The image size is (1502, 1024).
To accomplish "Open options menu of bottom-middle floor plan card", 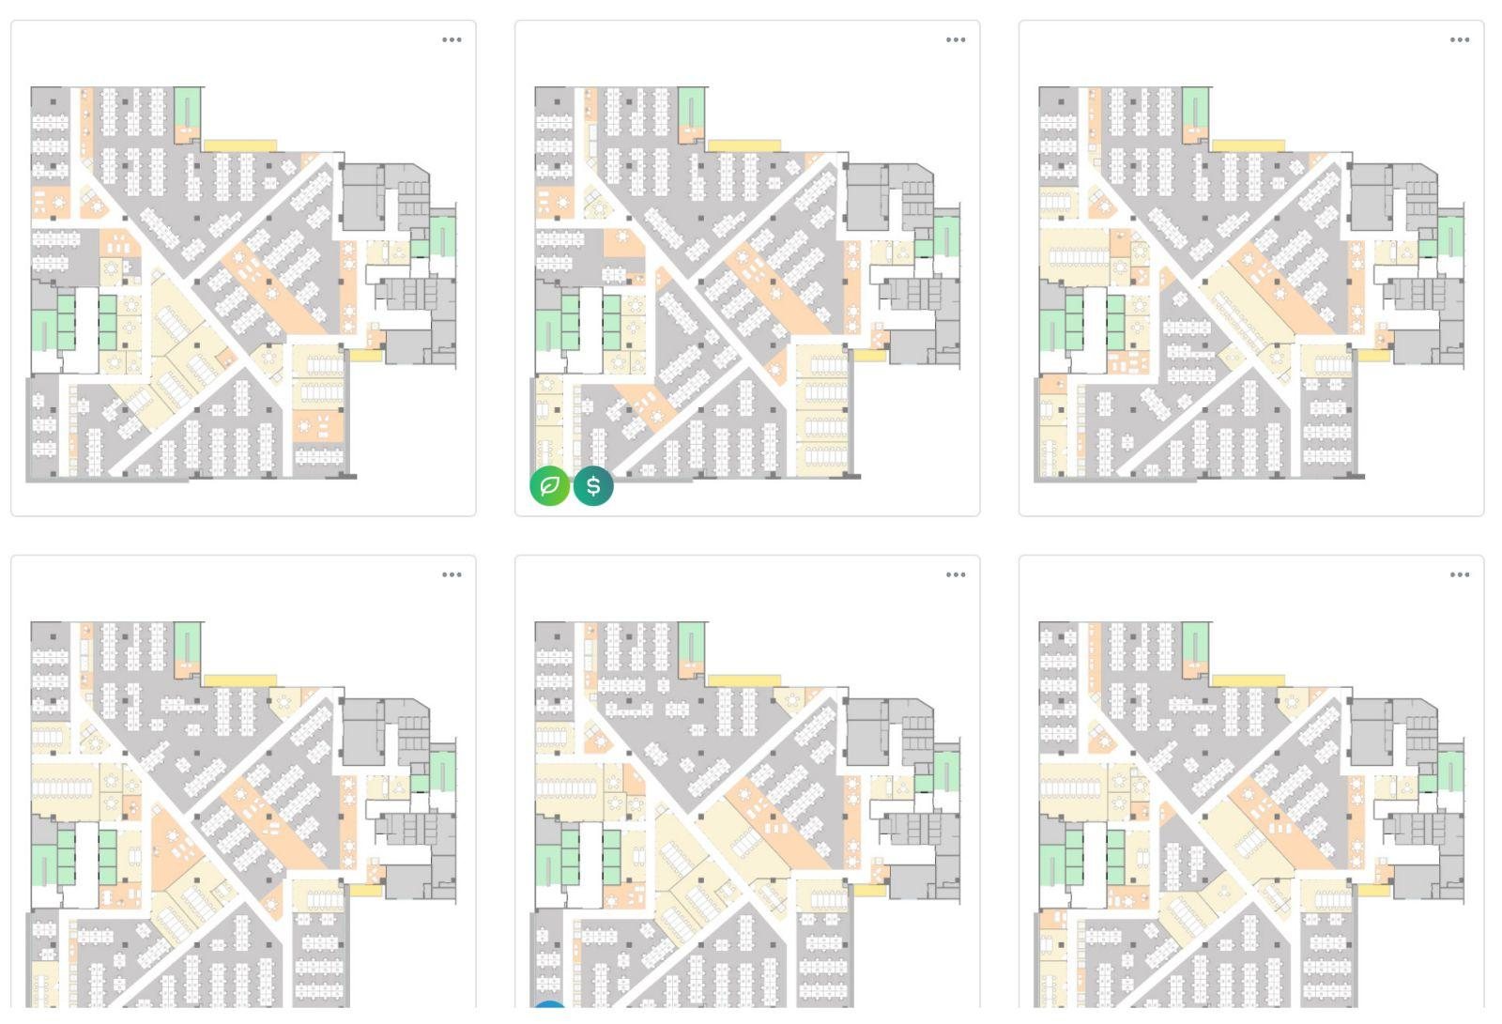I will [x=956, y=575].
